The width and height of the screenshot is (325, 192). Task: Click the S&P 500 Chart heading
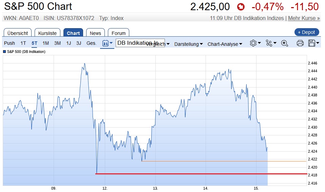click(38, 6)
